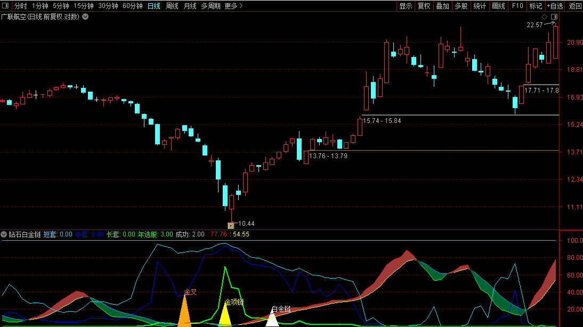The height and width of the screenshot is (327, 583).
Task: Click the 80.00 indicator axis label
Action: (x=575, y=258)
